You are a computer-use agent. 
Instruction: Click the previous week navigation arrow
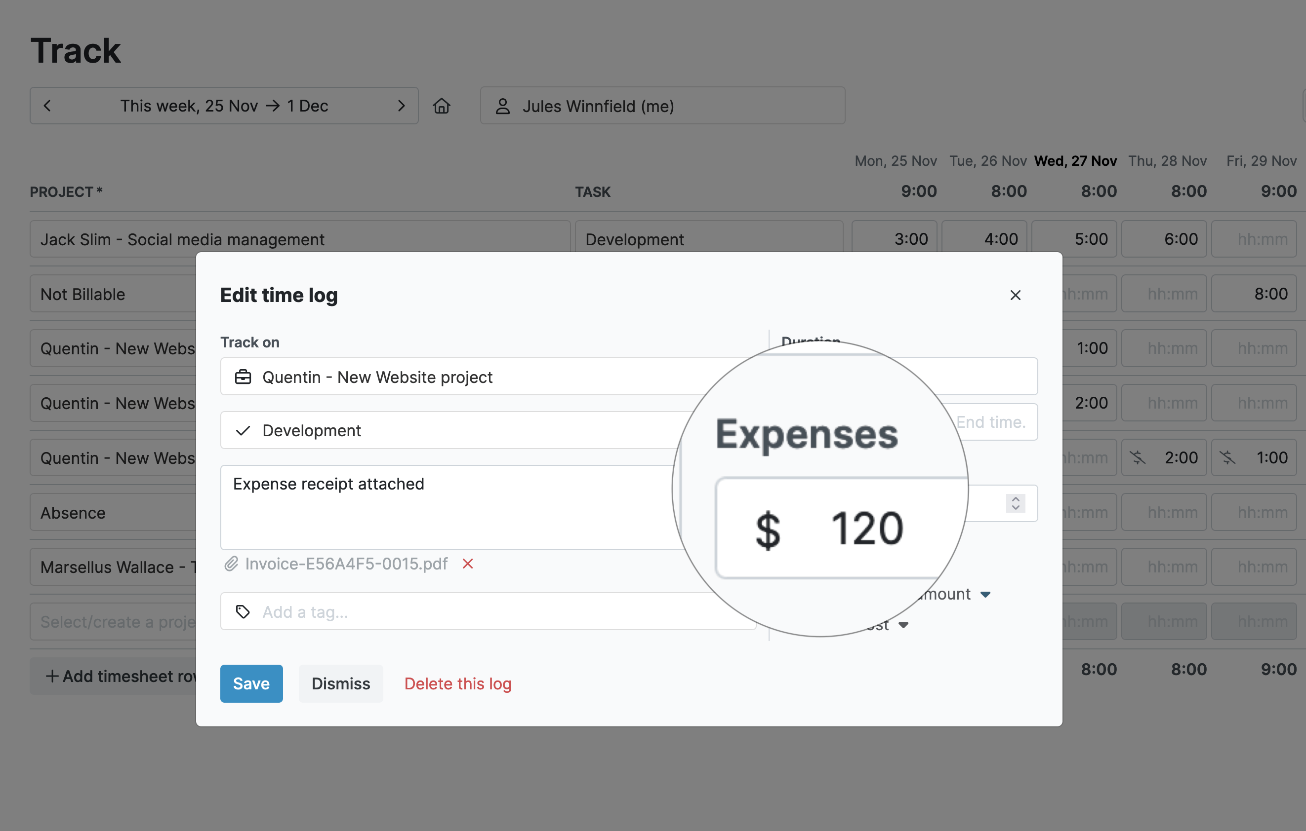[x=45, y=105]
